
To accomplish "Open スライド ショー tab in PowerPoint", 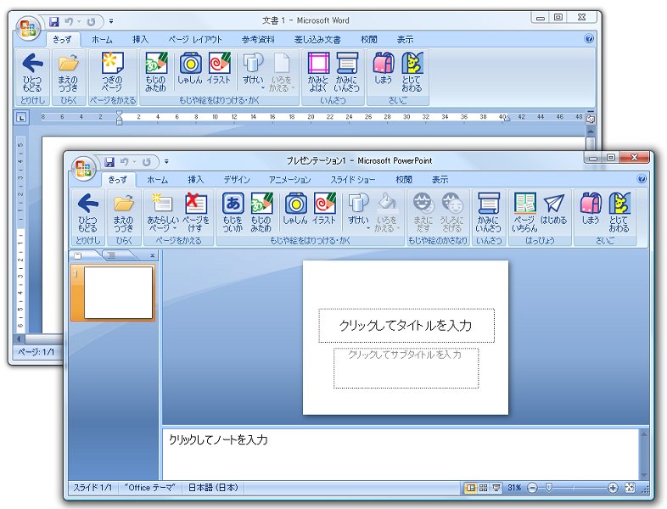I will [353, 180].
